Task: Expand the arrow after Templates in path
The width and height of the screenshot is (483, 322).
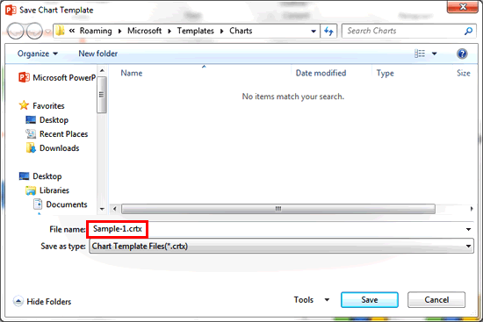Action: tap(222, 31)
